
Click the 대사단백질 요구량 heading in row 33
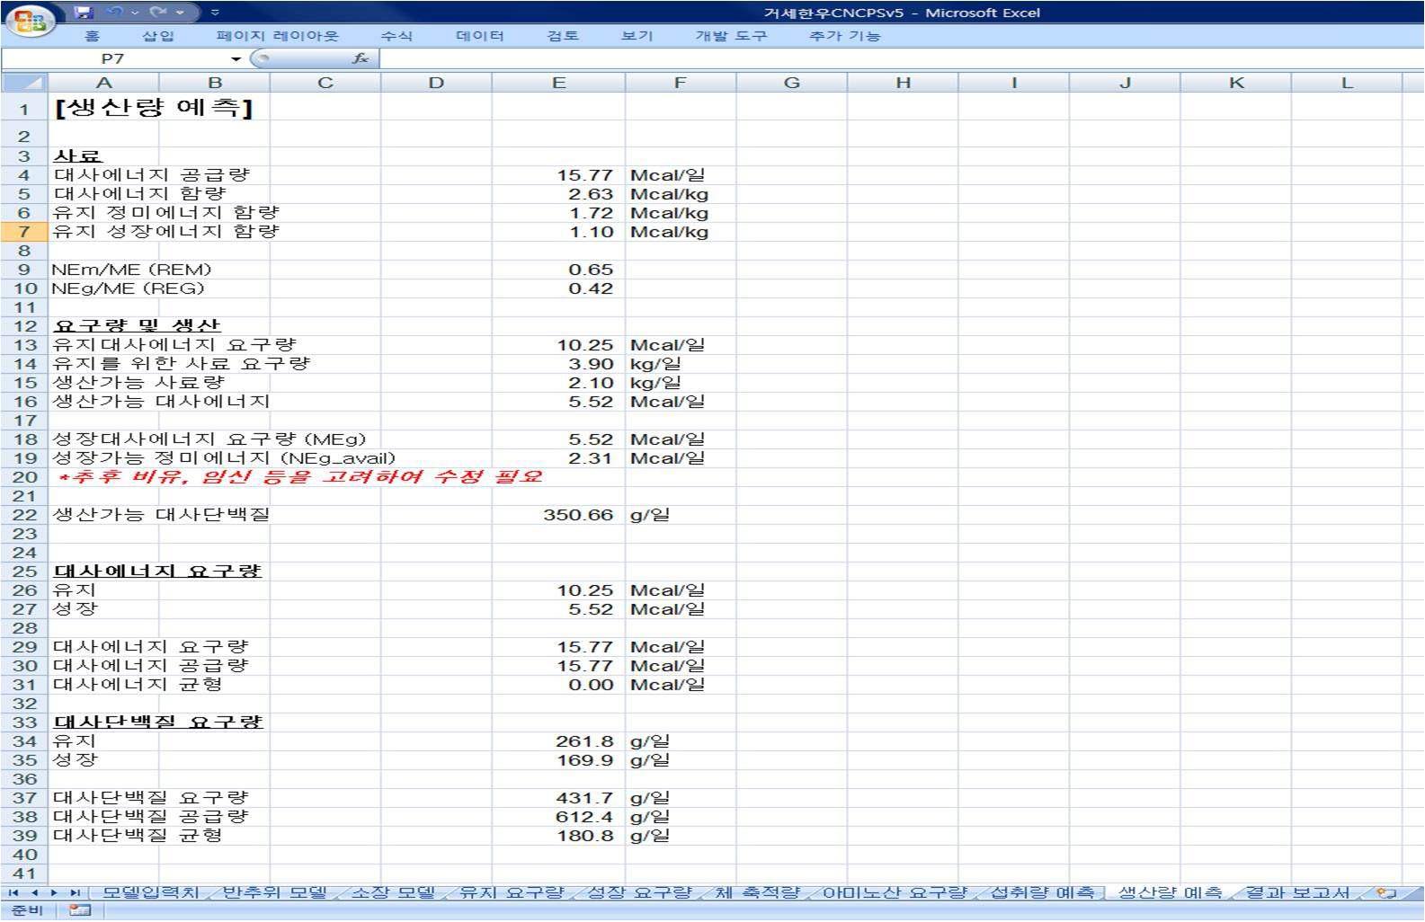click(158, 722)
